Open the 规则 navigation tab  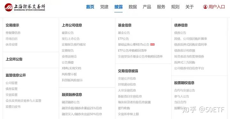pos(175,7)
